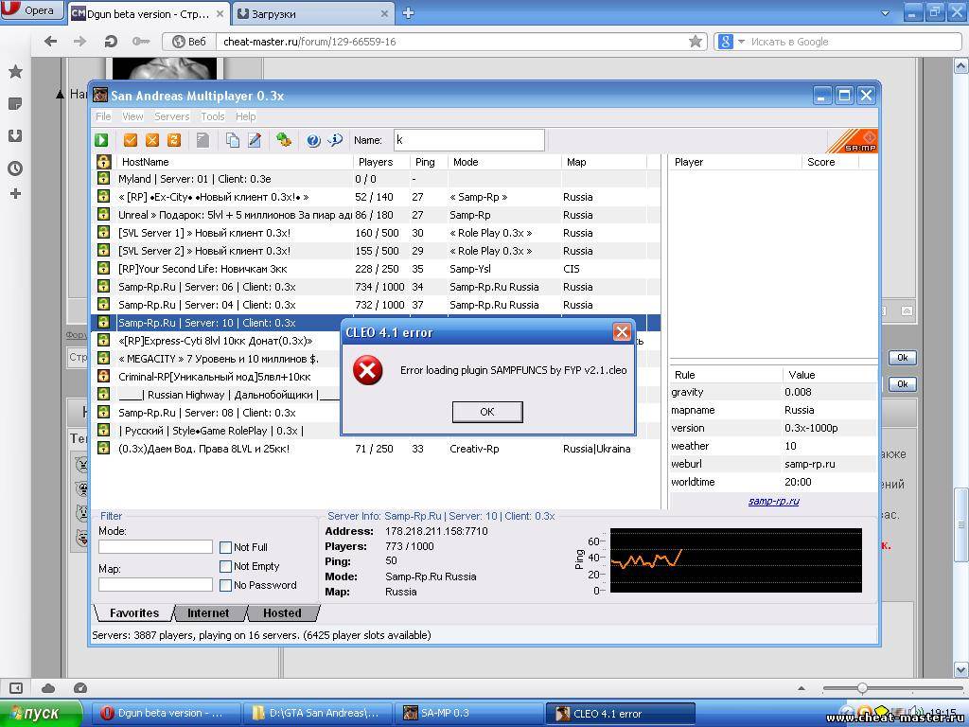Click the Opera password wand key icon

coord(141,42)
